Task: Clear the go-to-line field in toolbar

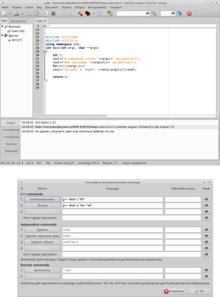Action: pyautogui.click(x=173, y=13)
